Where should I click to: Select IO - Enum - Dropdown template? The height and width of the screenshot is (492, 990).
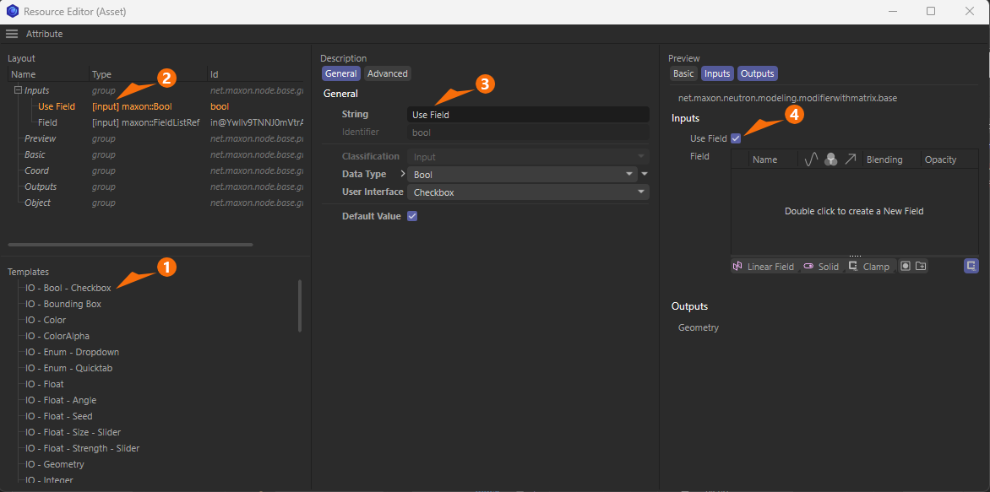[x=72, y=352]
